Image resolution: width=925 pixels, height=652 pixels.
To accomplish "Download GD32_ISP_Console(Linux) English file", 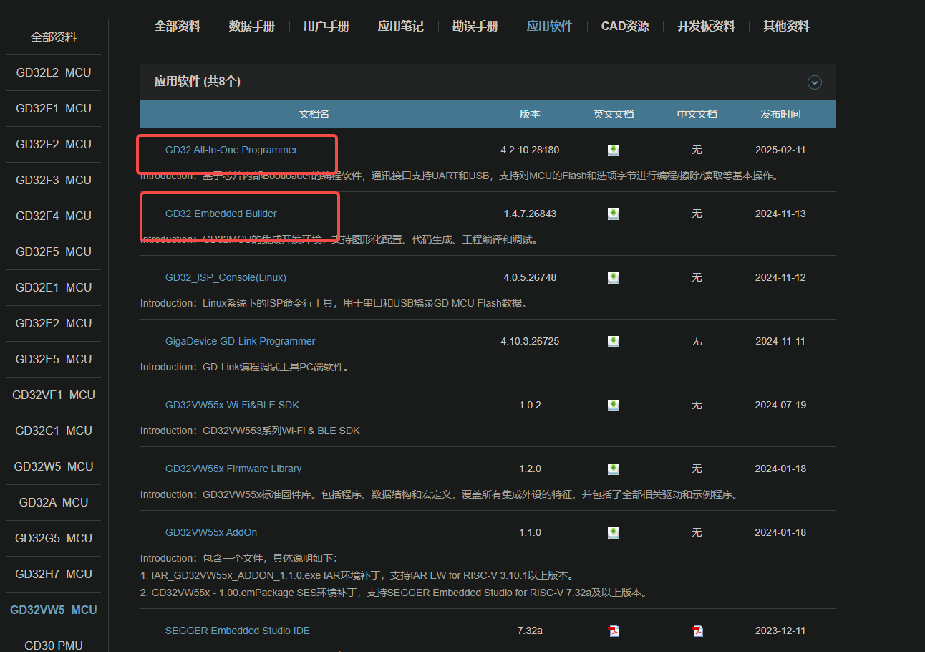I will tap(614, 278).
